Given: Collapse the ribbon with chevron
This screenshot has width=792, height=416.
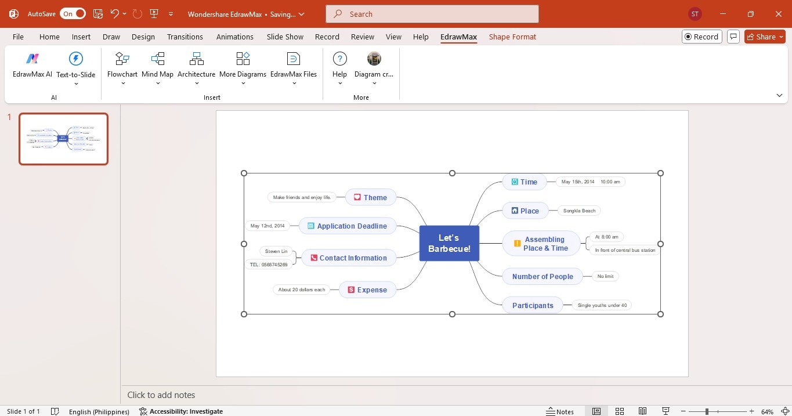Looking at the screenshot, I should 779,95.
